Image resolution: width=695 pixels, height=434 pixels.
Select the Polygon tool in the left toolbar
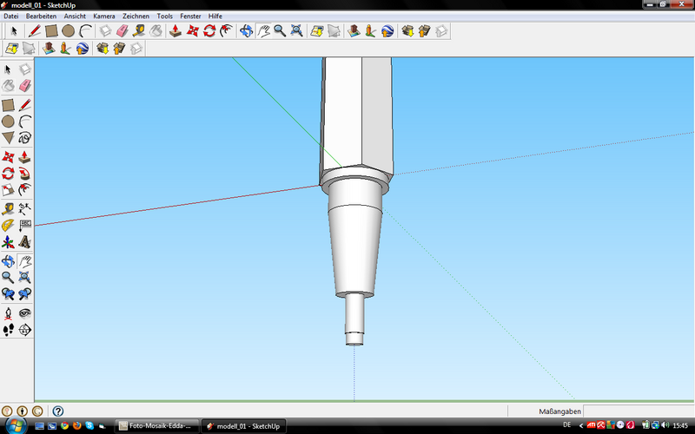click(x=8, y=138)
